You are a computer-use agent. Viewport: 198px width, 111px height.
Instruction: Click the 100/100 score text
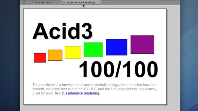[118, 69]
